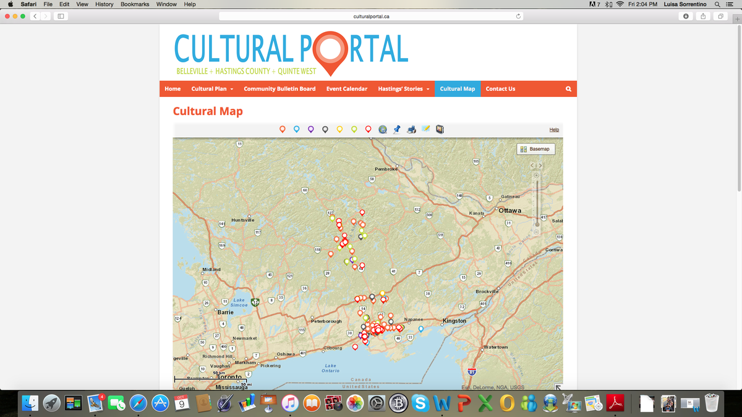Select the dark gray pin category filter
742x417 pixels.
(325, 129)
